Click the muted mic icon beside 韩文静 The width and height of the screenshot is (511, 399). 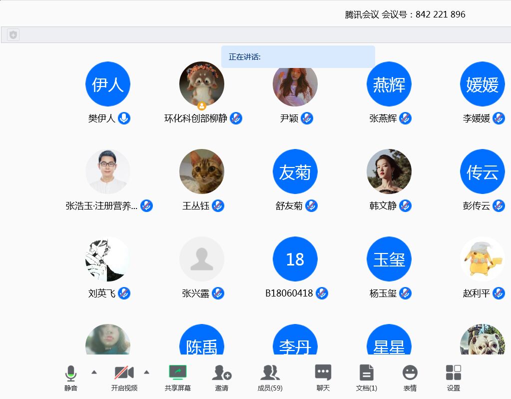405,206
